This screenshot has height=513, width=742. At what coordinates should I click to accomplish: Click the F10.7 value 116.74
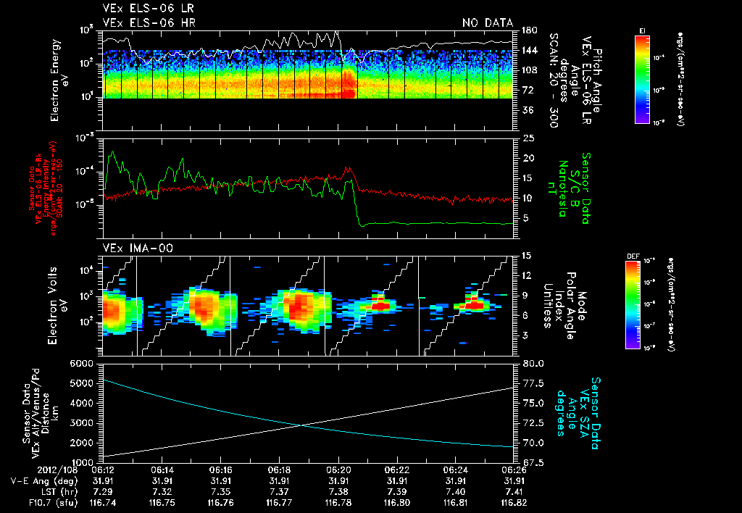[103, 503]
